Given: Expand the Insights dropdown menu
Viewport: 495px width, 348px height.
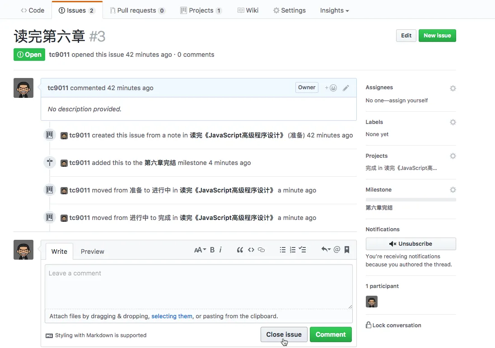Looking at the screenshot, I should 334,10.
